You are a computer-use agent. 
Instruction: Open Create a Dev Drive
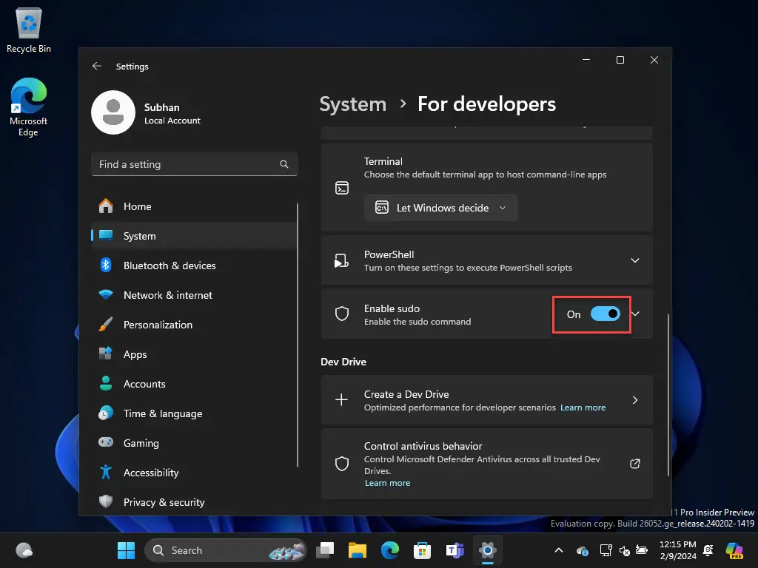coord(487,400)
